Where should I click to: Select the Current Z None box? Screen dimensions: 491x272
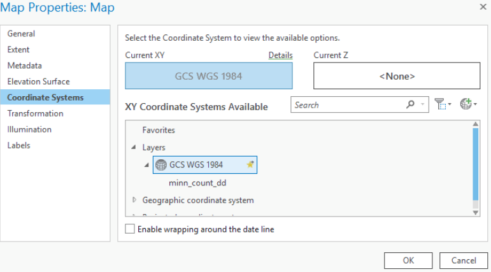point(397,76)
